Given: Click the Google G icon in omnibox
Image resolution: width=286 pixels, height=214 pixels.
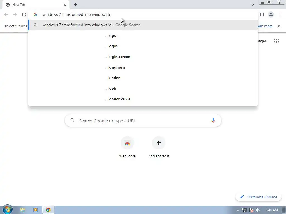Looking at the screenshot, I should tap(35, 14).
